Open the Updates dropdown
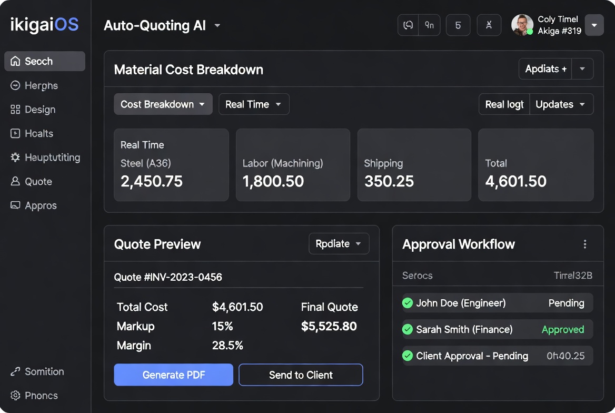615x413 pixels. (561, 104)
